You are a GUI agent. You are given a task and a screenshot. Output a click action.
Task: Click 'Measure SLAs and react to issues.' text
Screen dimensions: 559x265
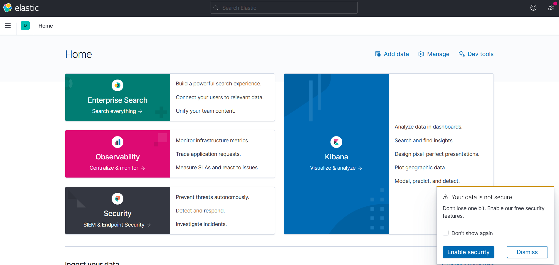click(217, 168)
